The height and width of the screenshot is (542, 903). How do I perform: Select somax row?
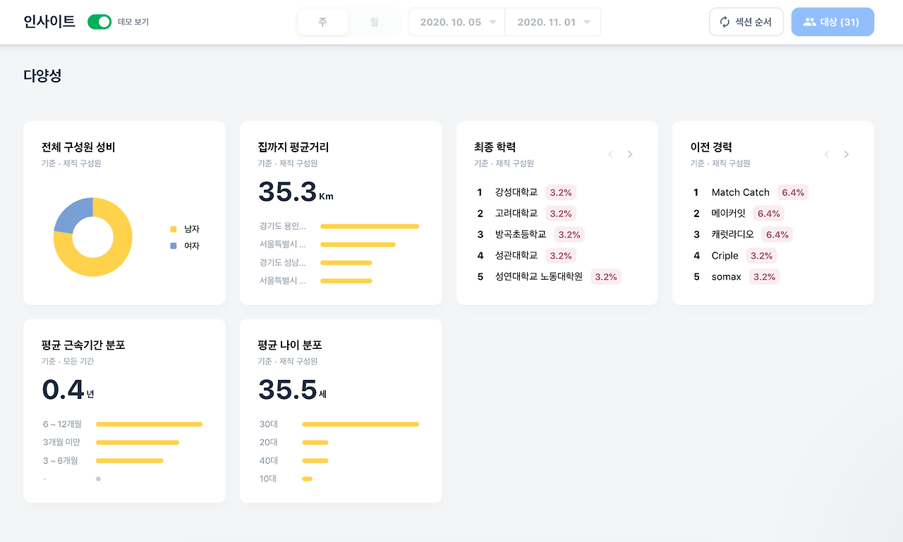[x=736, y=277]
